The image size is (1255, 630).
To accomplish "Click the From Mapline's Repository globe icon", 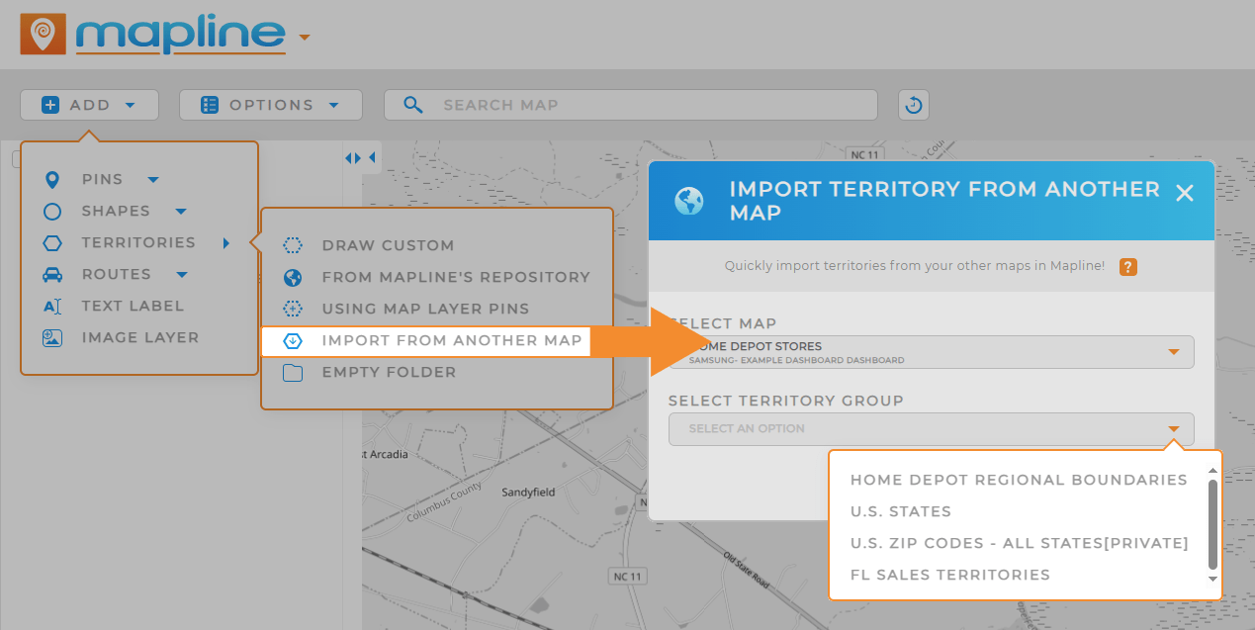I will [x=293, y=277].
